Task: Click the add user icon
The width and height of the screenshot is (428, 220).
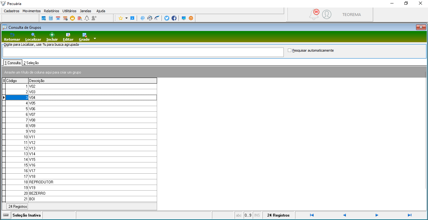Action: tap(94, 18)
